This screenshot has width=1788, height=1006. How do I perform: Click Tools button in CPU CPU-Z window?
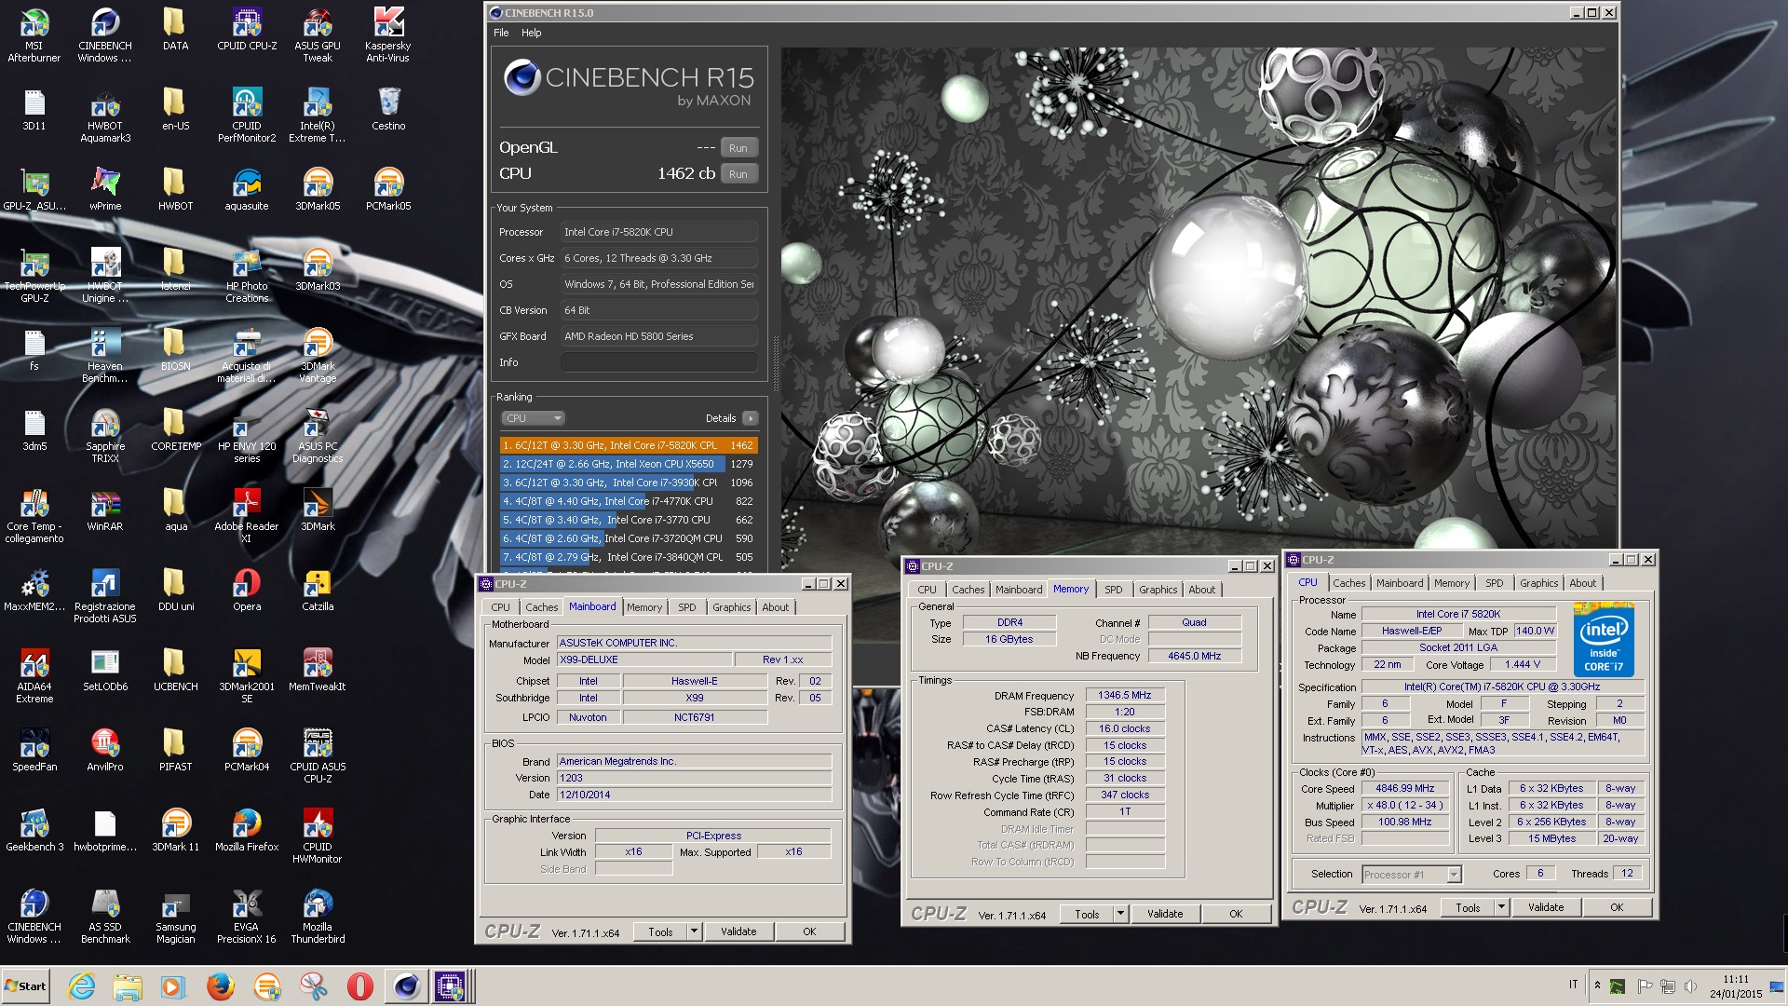coord(1468,907)
